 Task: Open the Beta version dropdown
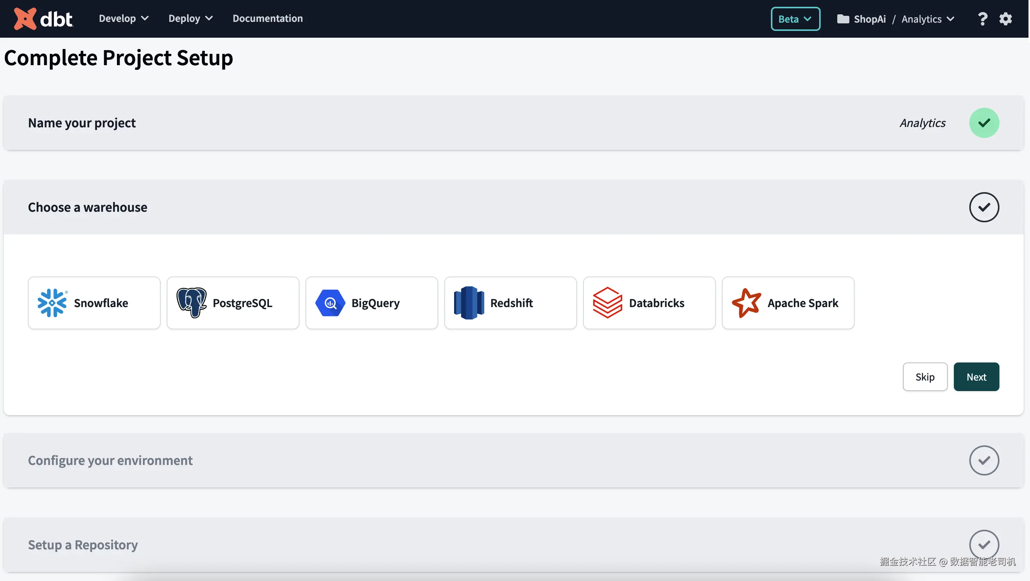795,19
